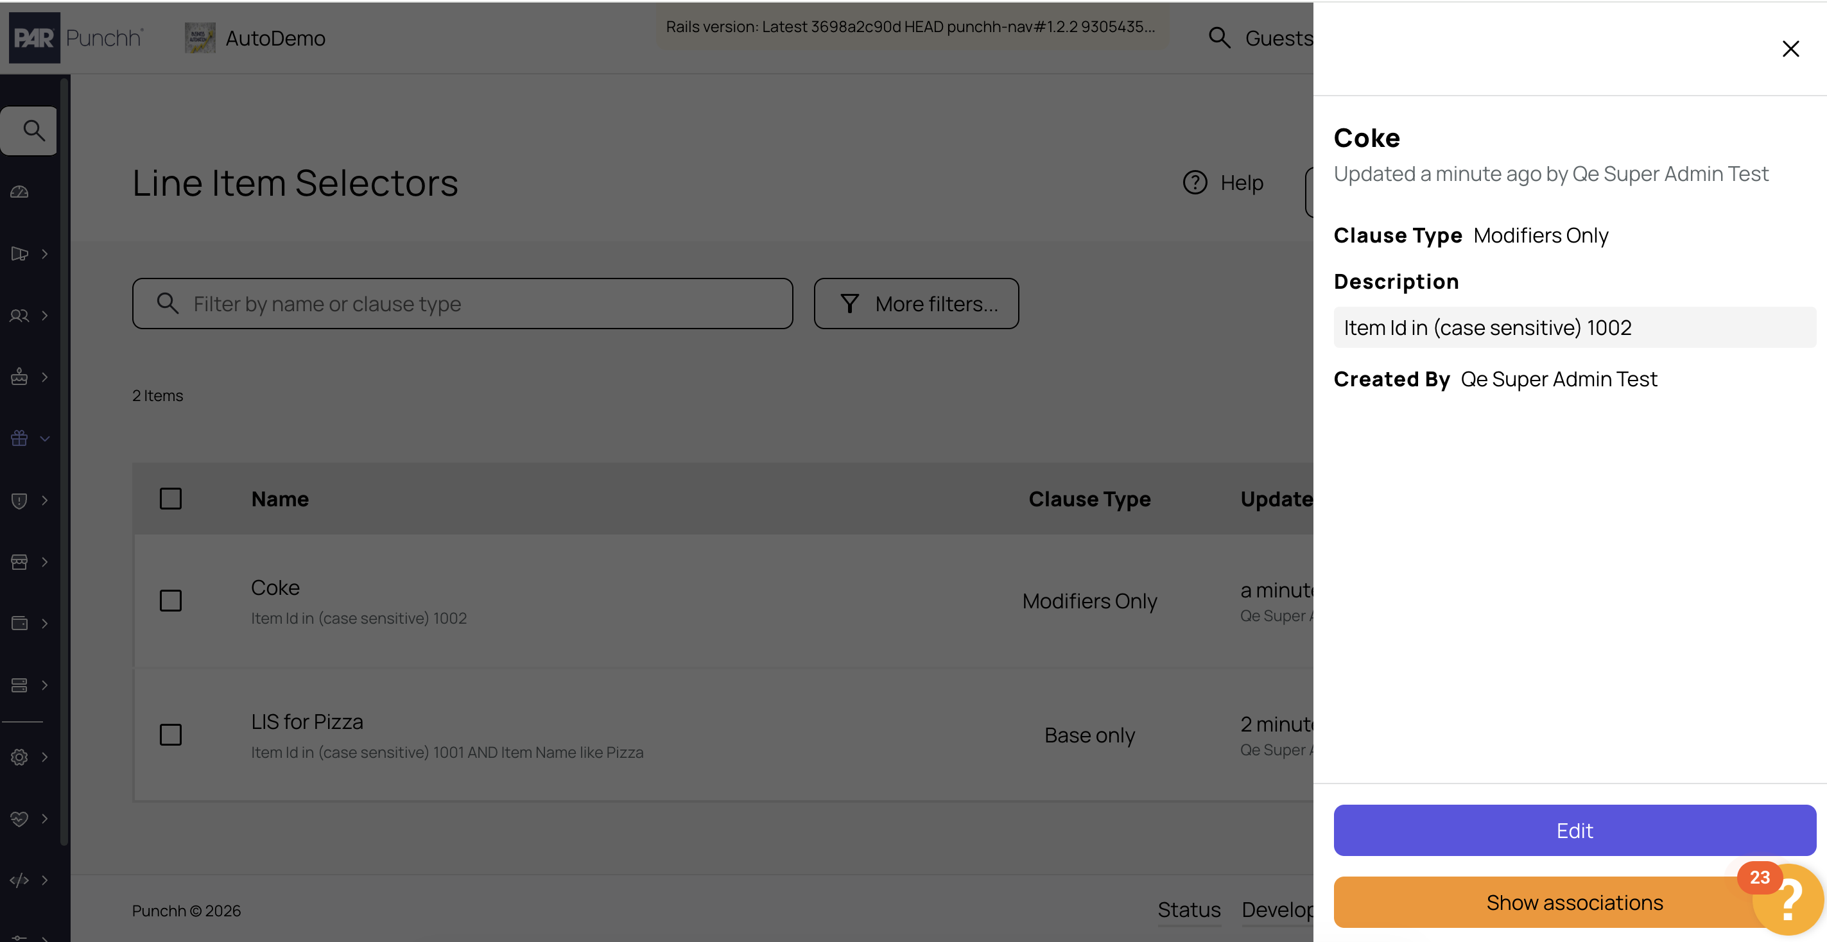The image size is (1827, 942).
Task: Open the dashboard gauge icon in sidebar
Action: [19, 192]
